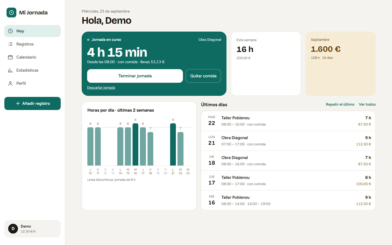Click the 'Línea discontinua: jornada de 8 h' note
The image size is (392, 245).
pos(111,180)
